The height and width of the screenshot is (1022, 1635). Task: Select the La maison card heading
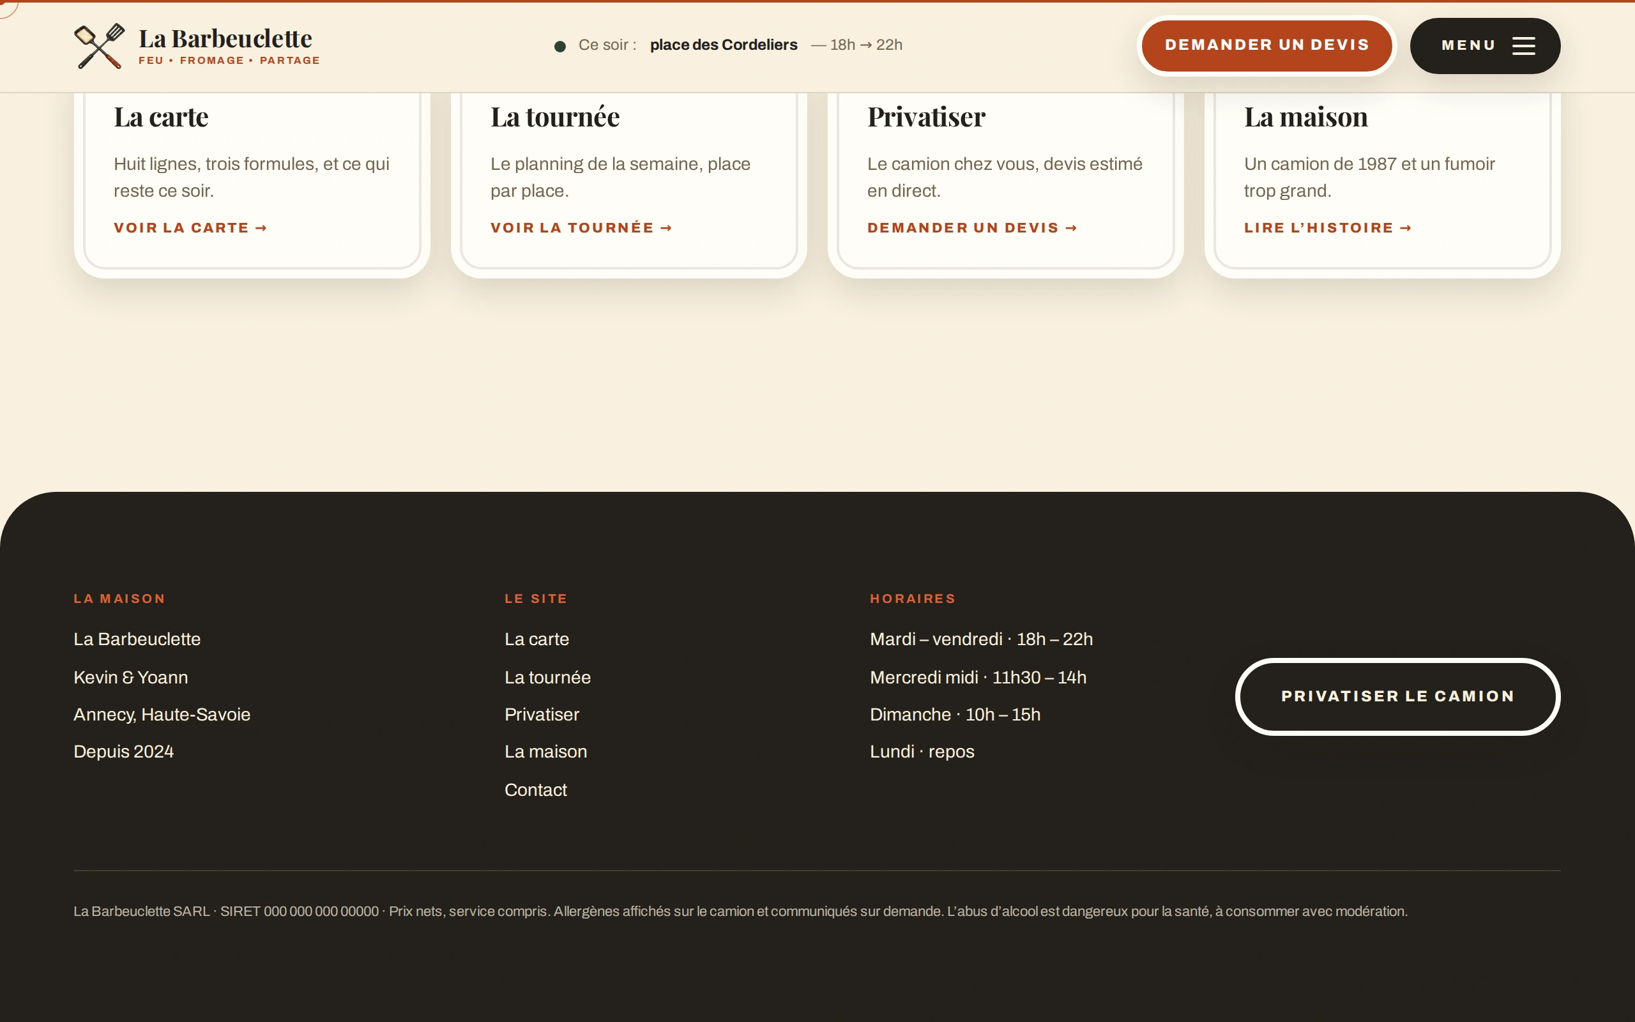(x=1306, y=117)
